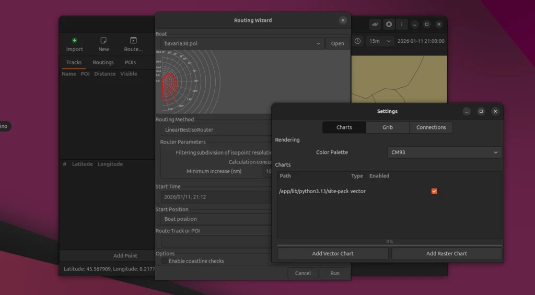
Task: Click the green Import icon
Action: (74, 41)
